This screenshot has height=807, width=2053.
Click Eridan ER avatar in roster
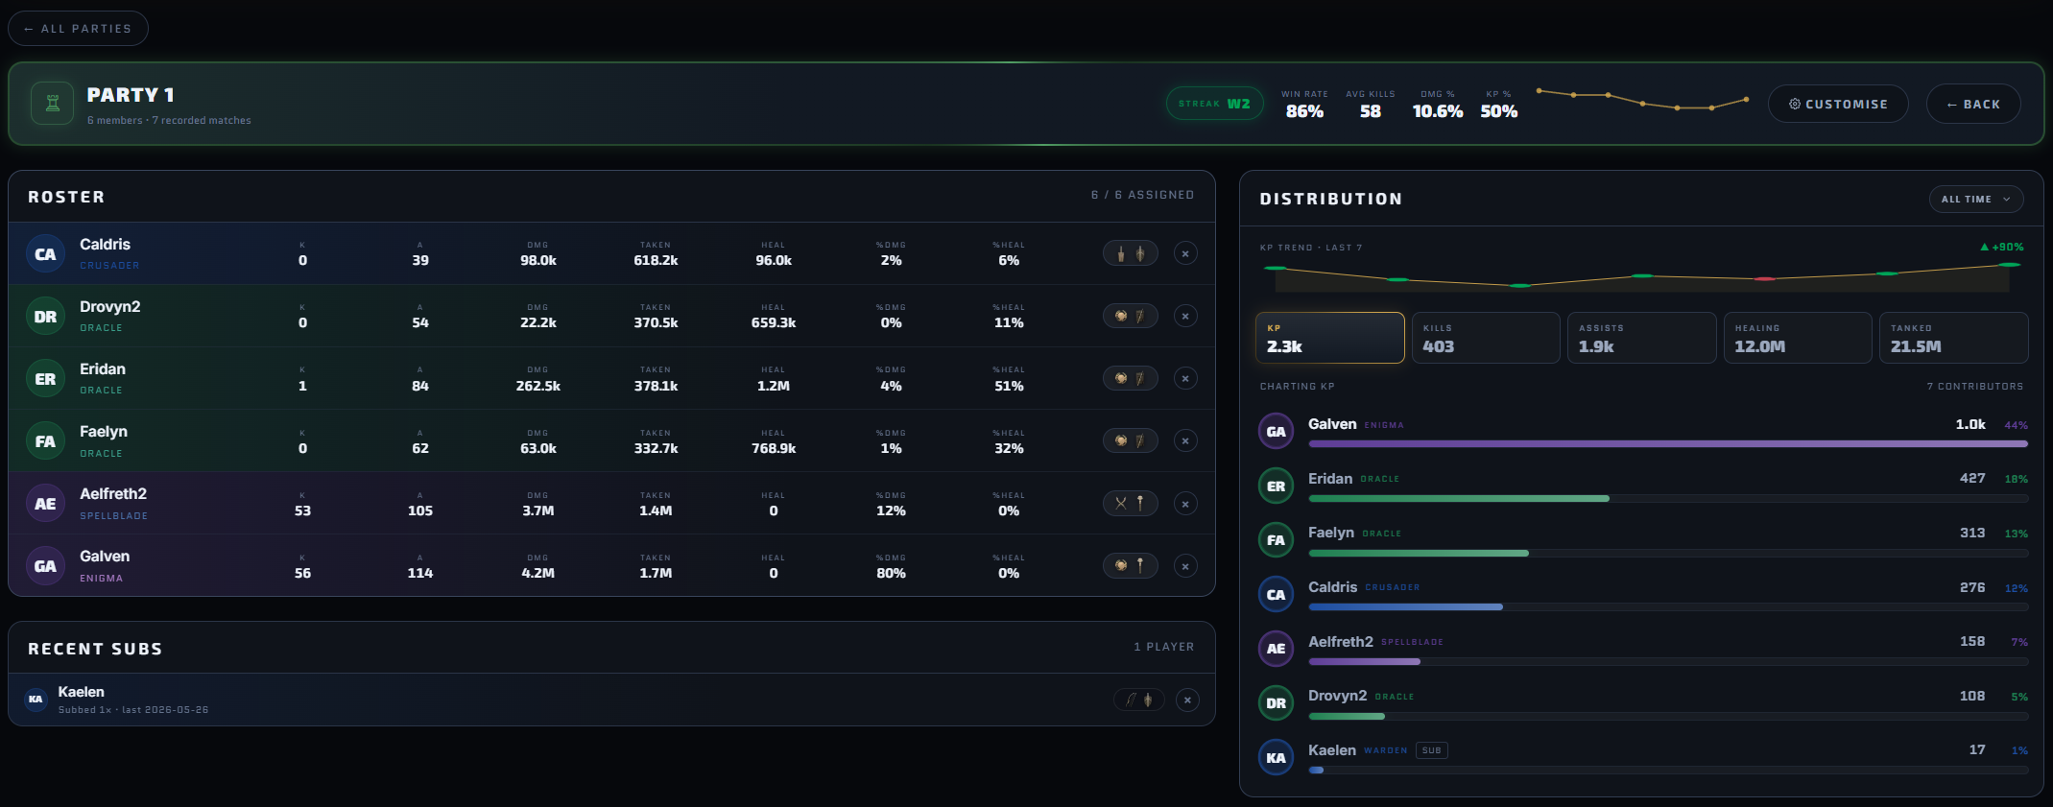(45, 379)
